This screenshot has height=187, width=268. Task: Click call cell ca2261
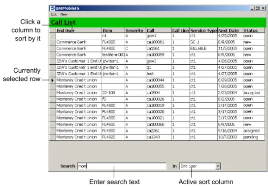tap(159, 131)
